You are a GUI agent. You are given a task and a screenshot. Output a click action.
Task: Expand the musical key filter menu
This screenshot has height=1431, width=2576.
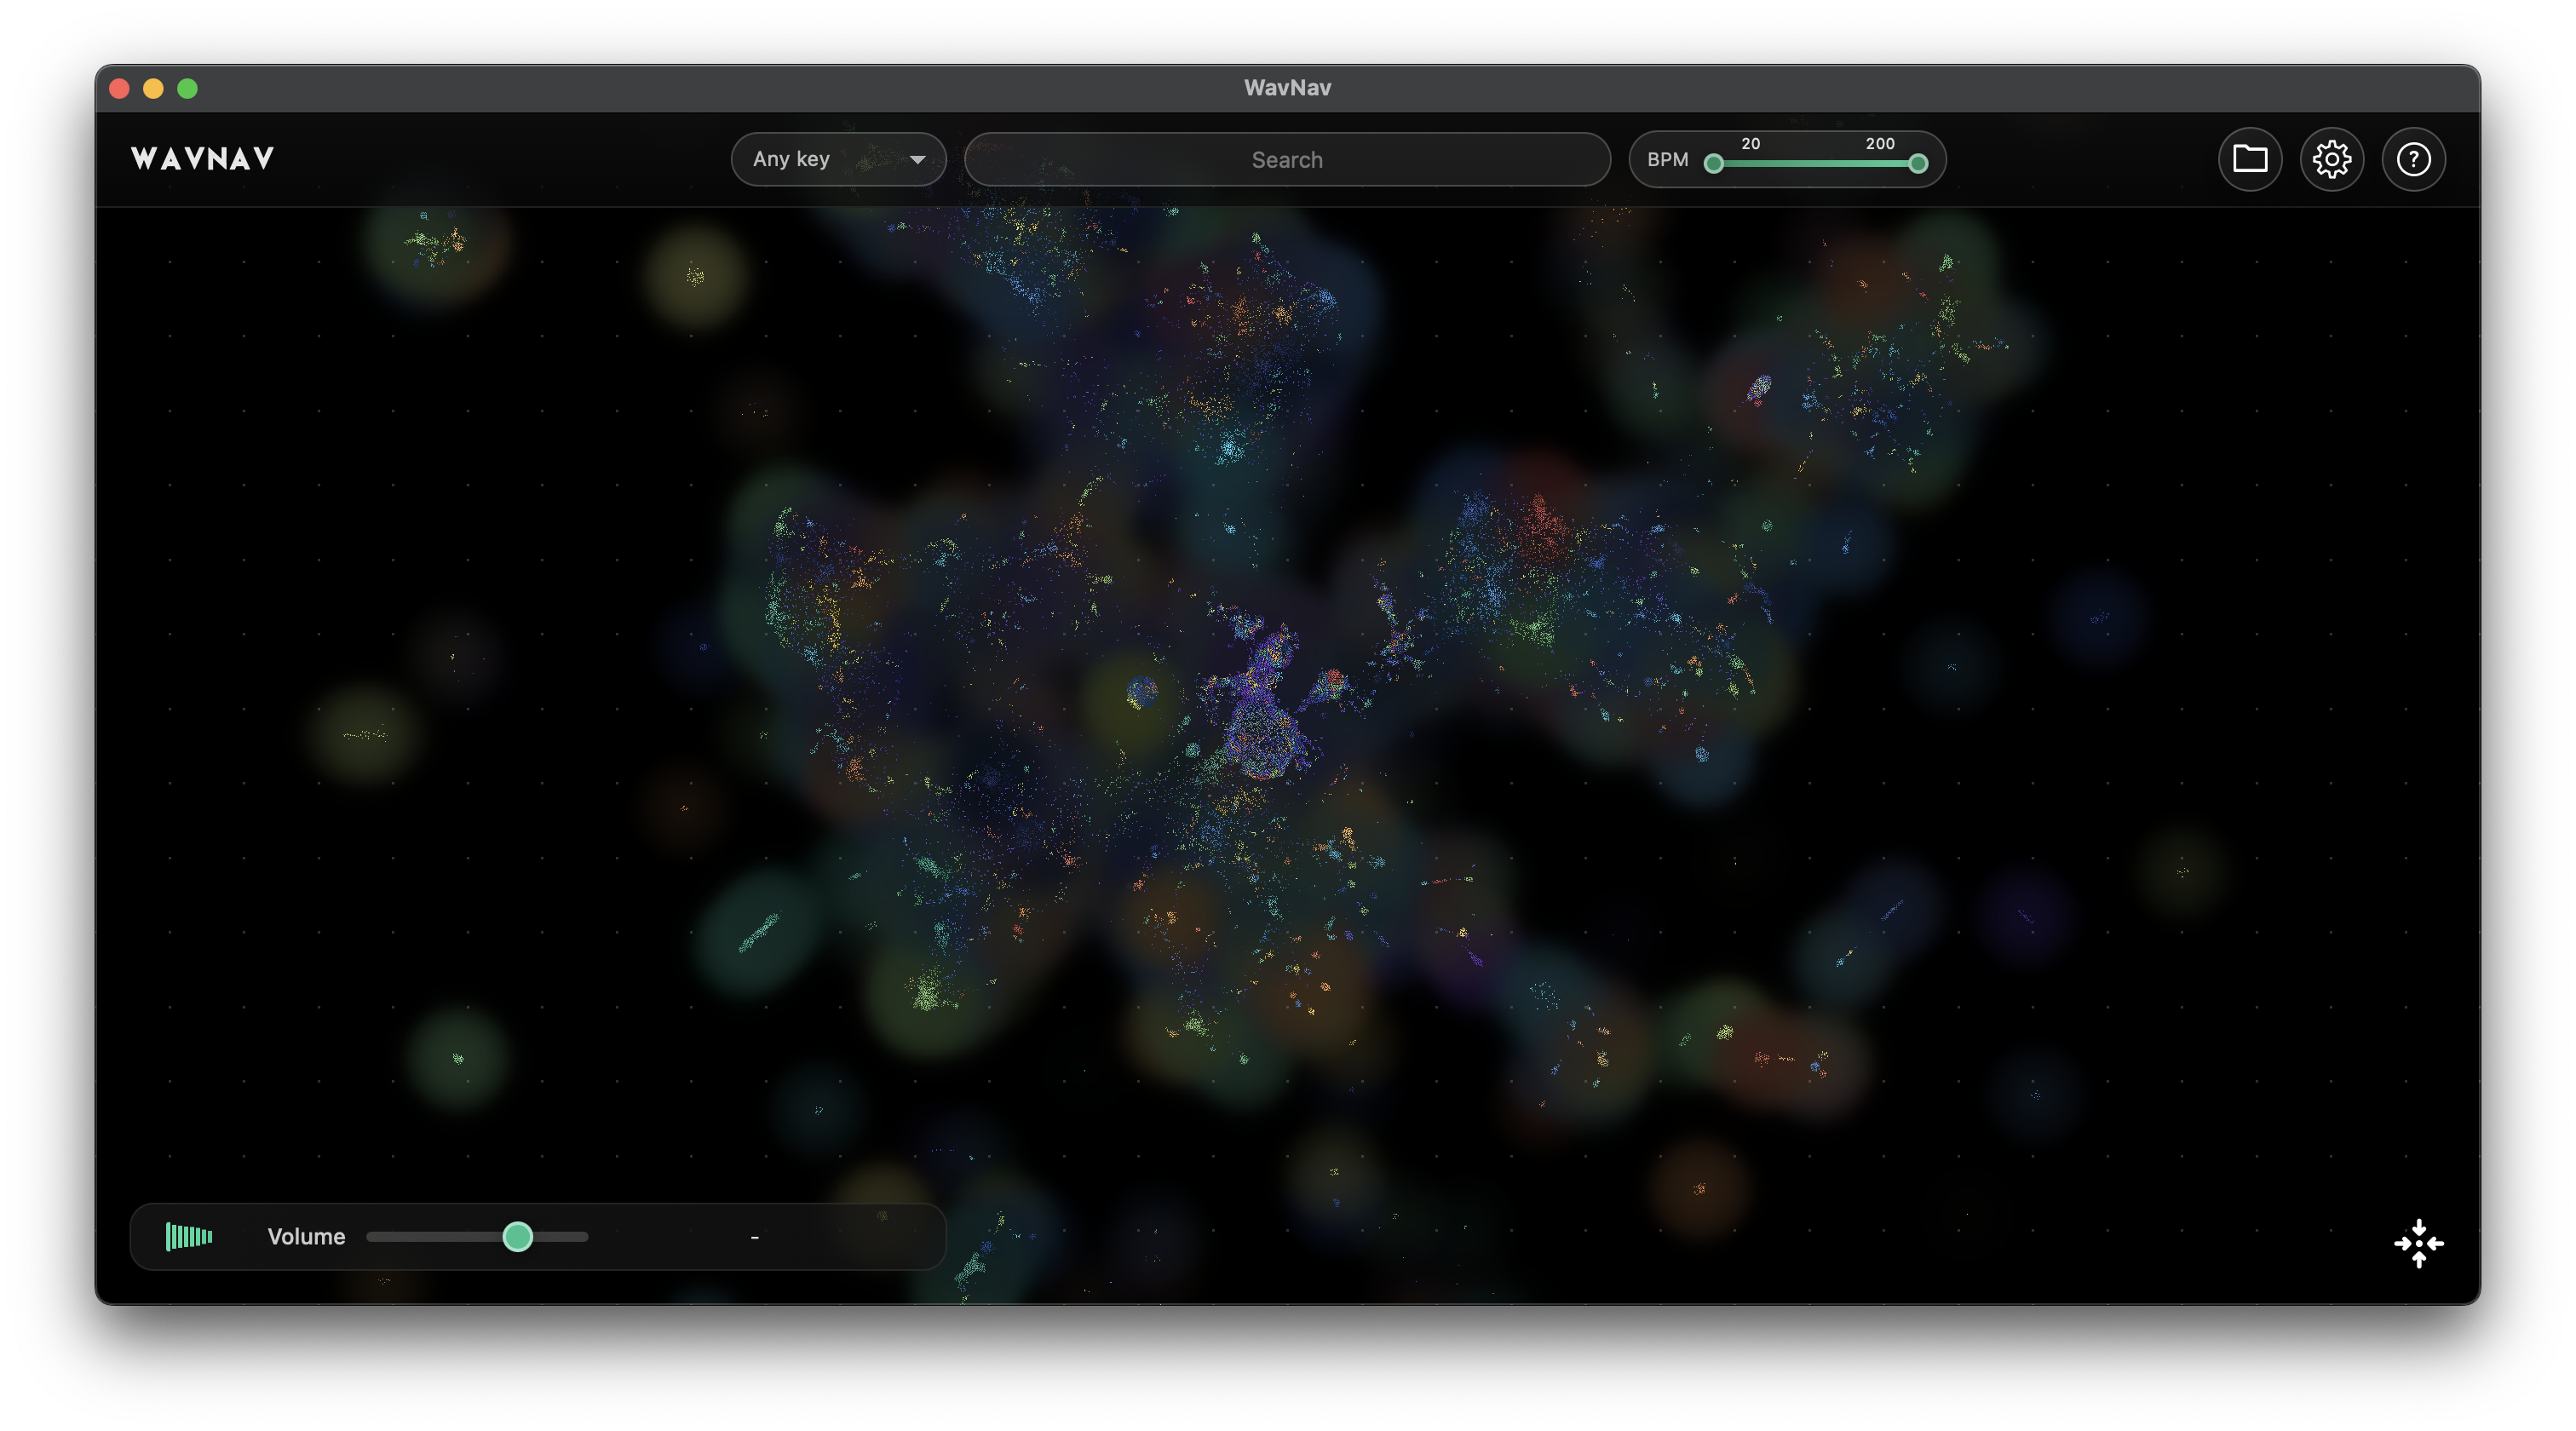(x=838, y=159)
